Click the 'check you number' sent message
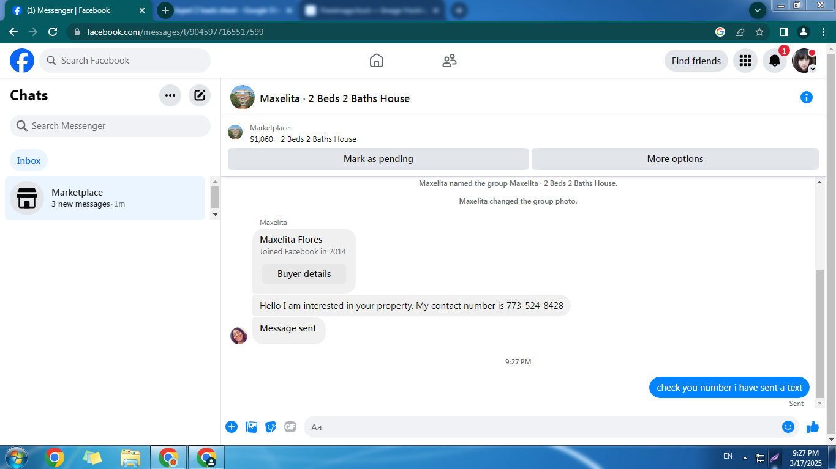This screenshot has width=836, height=469. click(x=729, y=388)
